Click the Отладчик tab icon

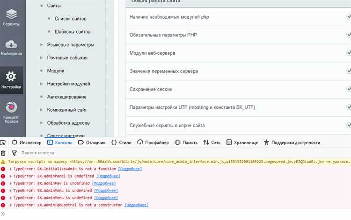(x=81, y=142)
